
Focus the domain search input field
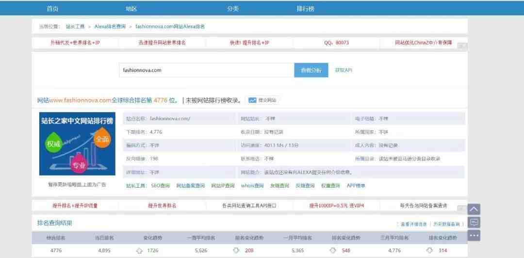pos(207,70)
